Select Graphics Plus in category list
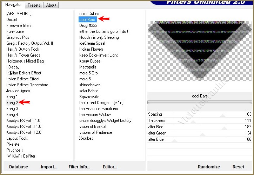The height and width of the screenshot is (175, 254). pos(18,37)
